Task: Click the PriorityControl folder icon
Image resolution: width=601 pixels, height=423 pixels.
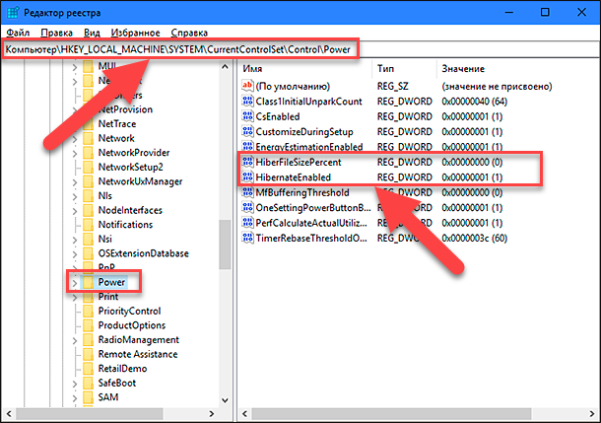Action: [x=88, y=311]
